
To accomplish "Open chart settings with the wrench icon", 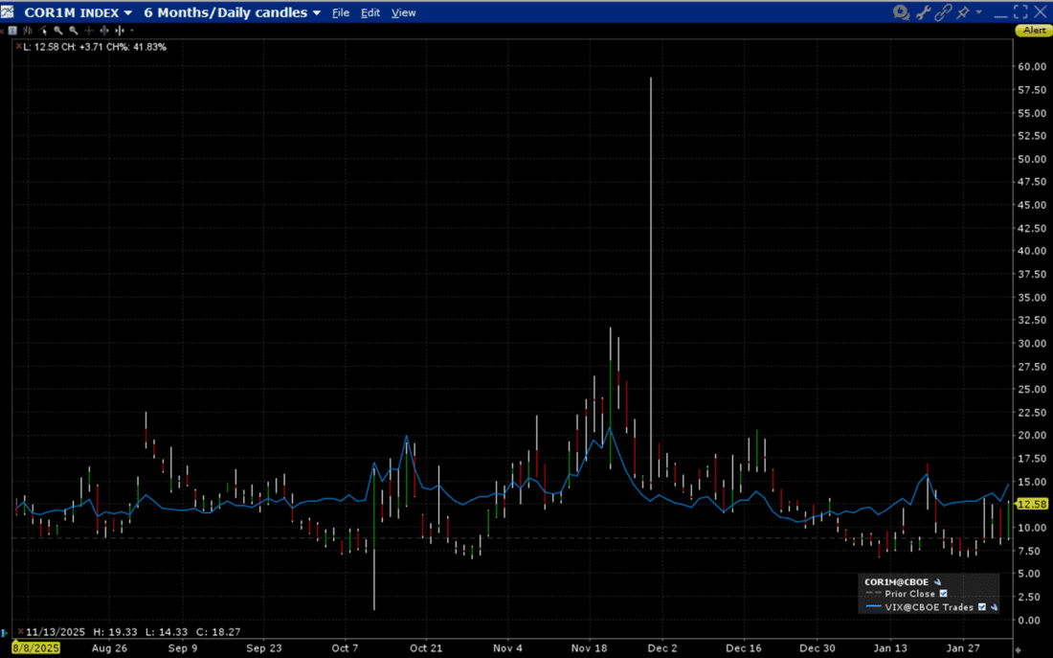I will [924, 12].
